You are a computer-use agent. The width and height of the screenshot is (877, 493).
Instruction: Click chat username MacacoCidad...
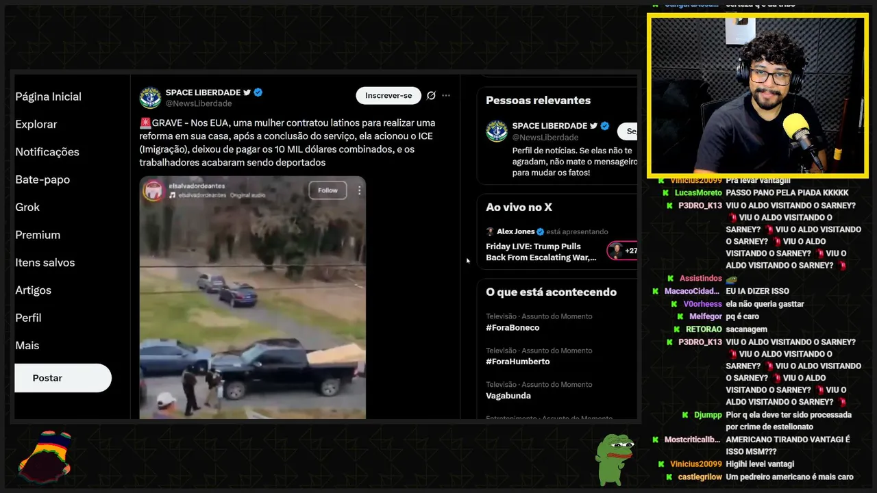(692, 291)
